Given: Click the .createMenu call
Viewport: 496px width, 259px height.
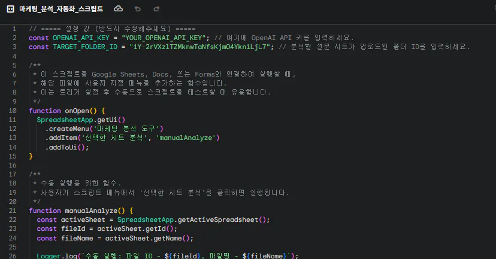Looking at the screenshot, I should (67, 129).
